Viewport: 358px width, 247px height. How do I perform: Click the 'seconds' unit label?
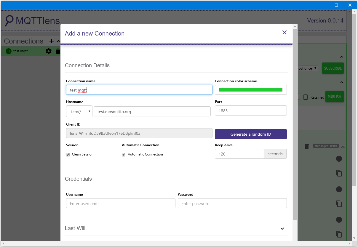click(275, 154)
